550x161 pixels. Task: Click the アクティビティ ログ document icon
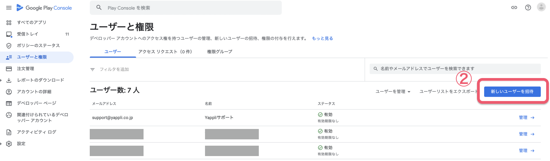click(x=9, y=132)
